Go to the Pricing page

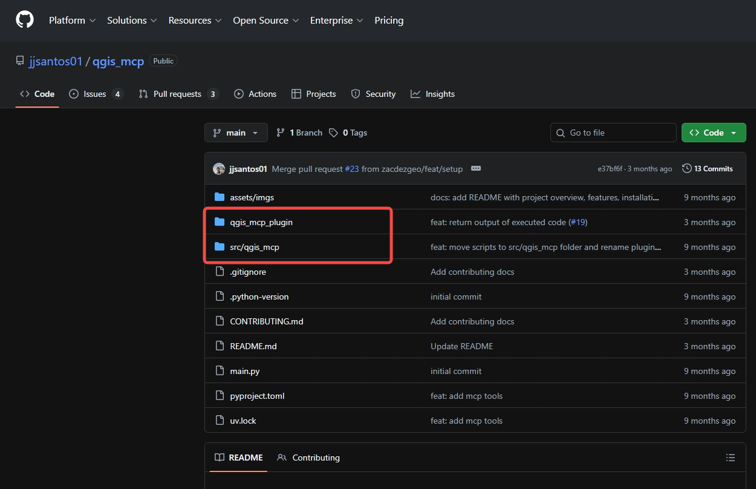tap(389, 20)
